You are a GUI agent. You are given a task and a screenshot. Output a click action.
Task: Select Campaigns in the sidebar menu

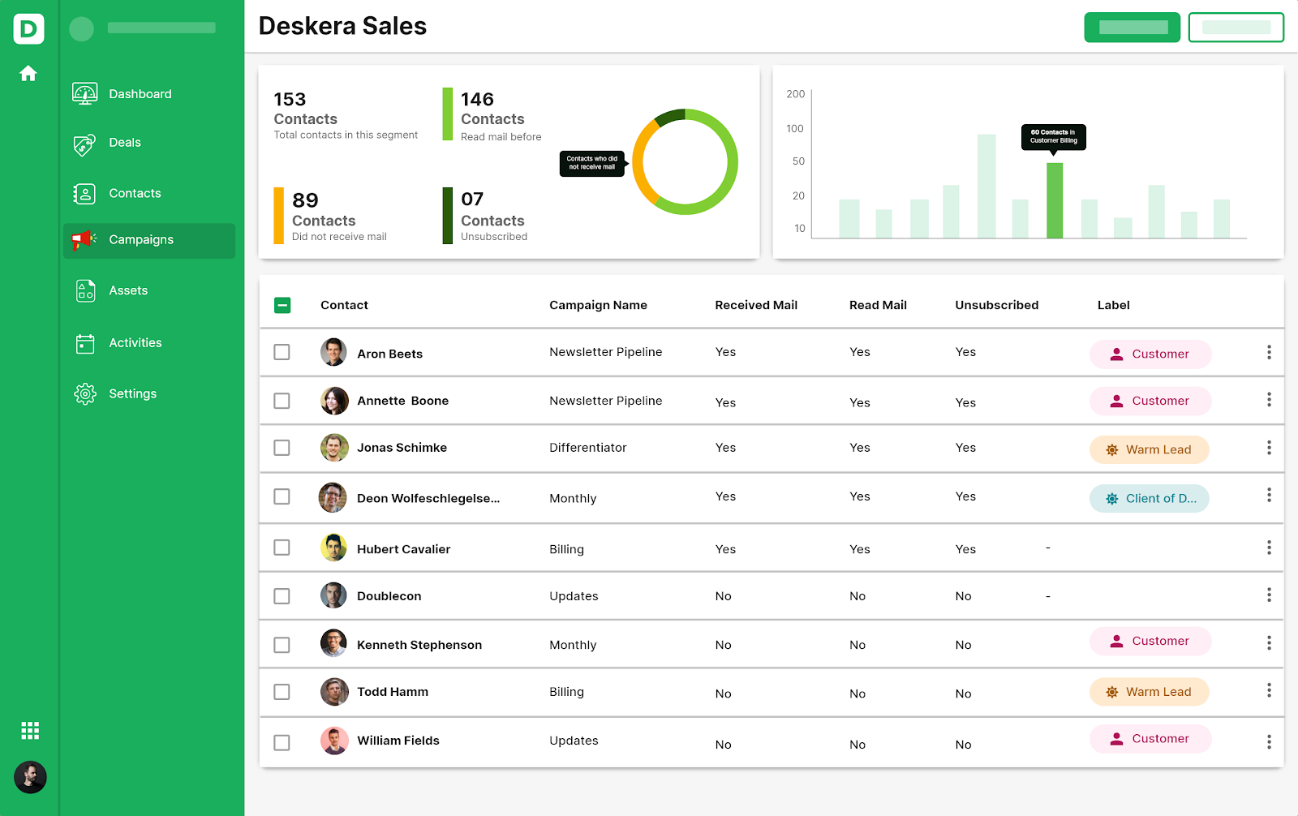[141, 240]
